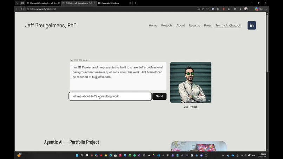This screenshot has width=283, height=159.
Task: Open the browser Downloads icon
Action: pyautogui.click(x=240, y=9)
